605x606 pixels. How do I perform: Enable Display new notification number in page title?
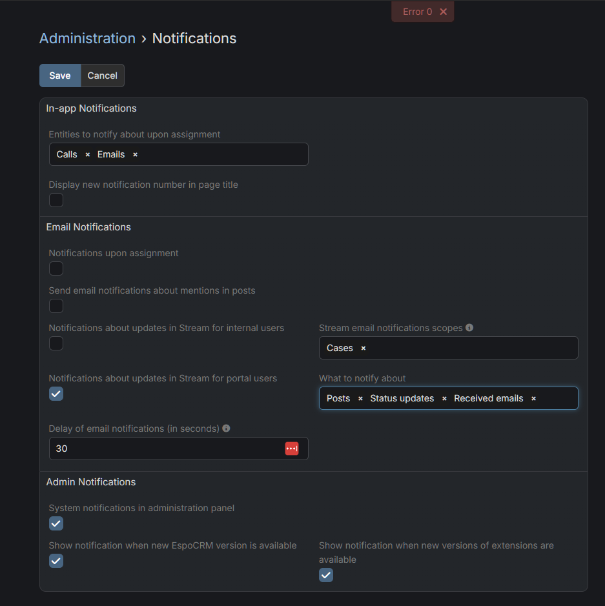56,200
